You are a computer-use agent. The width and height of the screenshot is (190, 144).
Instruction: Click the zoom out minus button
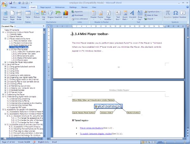pos(165,142)
